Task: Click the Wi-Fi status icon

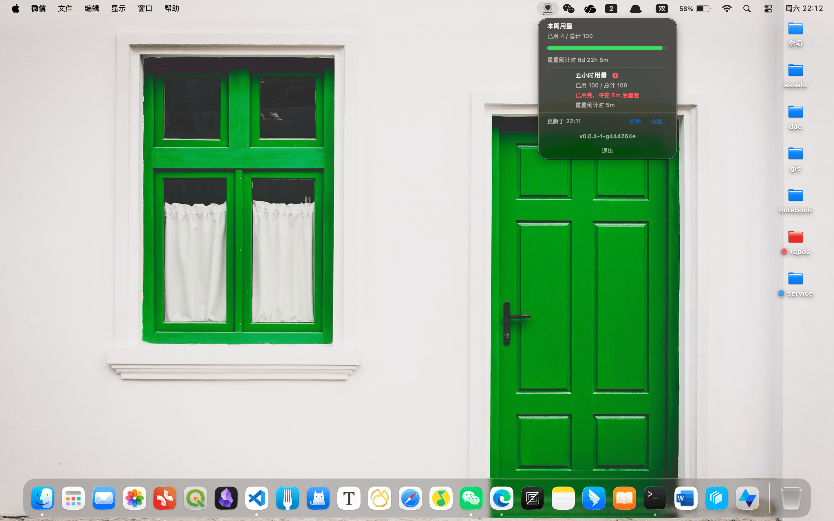Action: point(727,9)
